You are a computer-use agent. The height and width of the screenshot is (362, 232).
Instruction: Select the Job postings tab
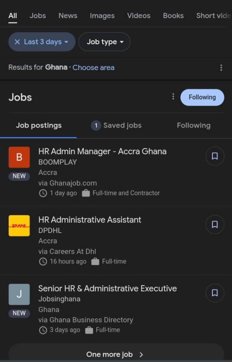click(38, 125)
